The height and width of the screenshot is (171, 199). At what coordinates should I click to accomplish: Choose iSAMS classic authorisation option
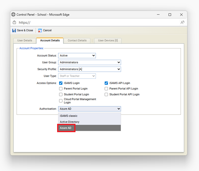click(x=69, y=116)
